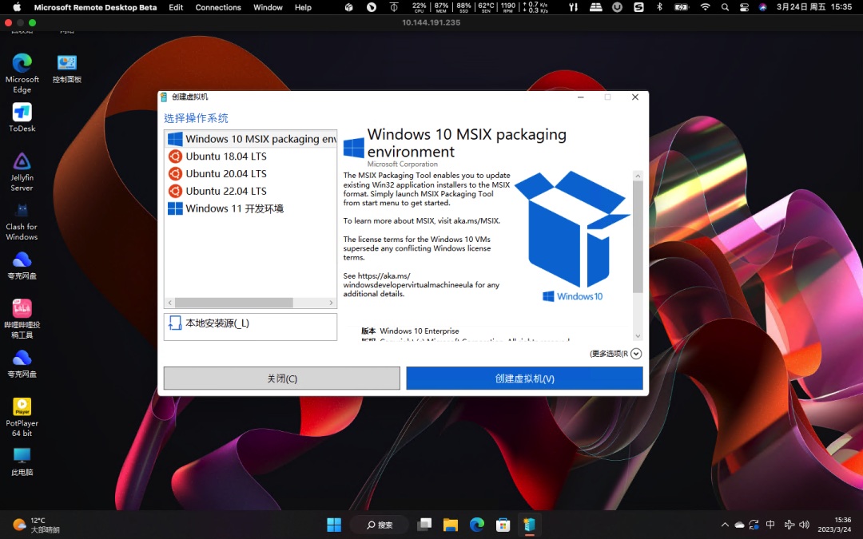Minimize the 创建虚拟机 dialog window
The height and width of the screenshot is (539, 863).
click(x=580, y=97)
